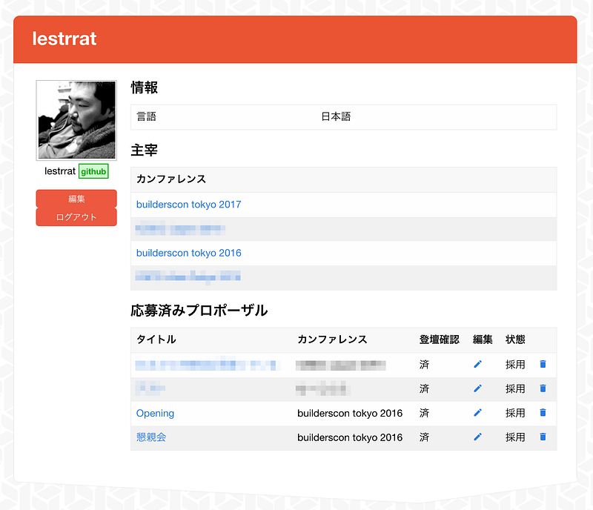593x510 pixels.
Task: Open the 懇親会 proposal link
Action: (x=151, y=437)
